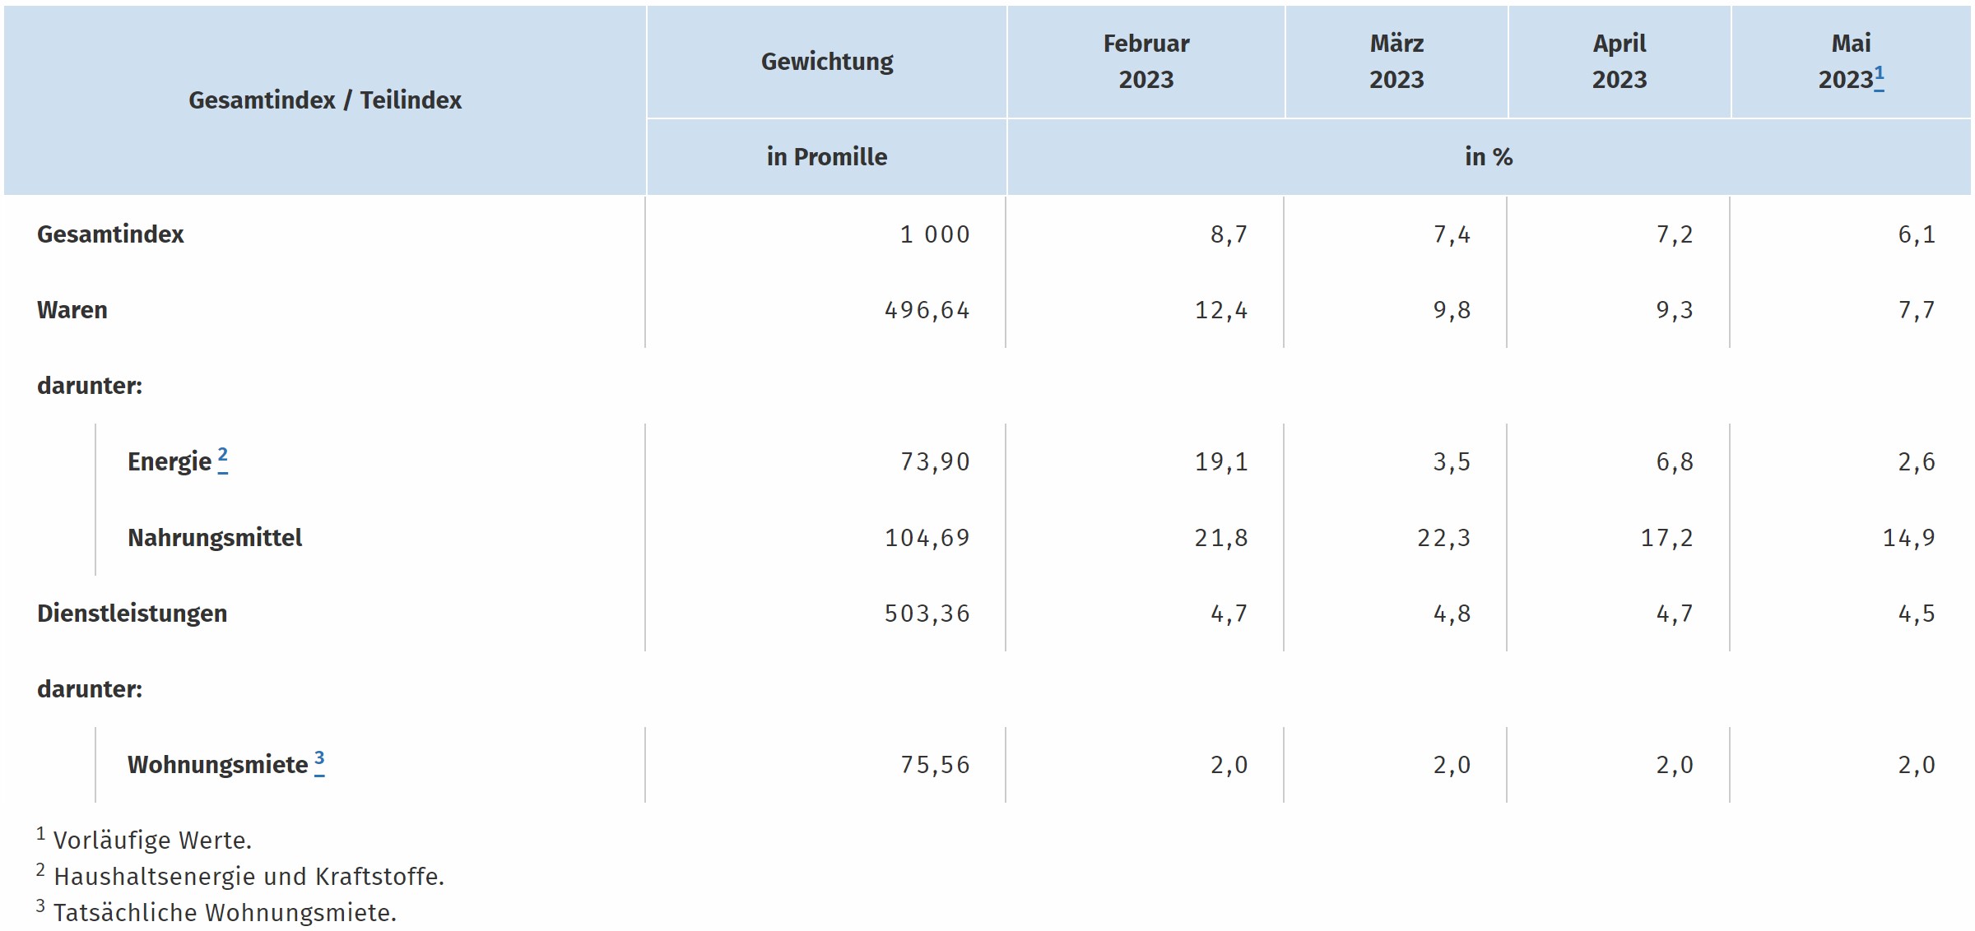This screenshot has width=1975, height=931.
Task: Click the 'in Promille' subheader cell
Action: [827, 157]
